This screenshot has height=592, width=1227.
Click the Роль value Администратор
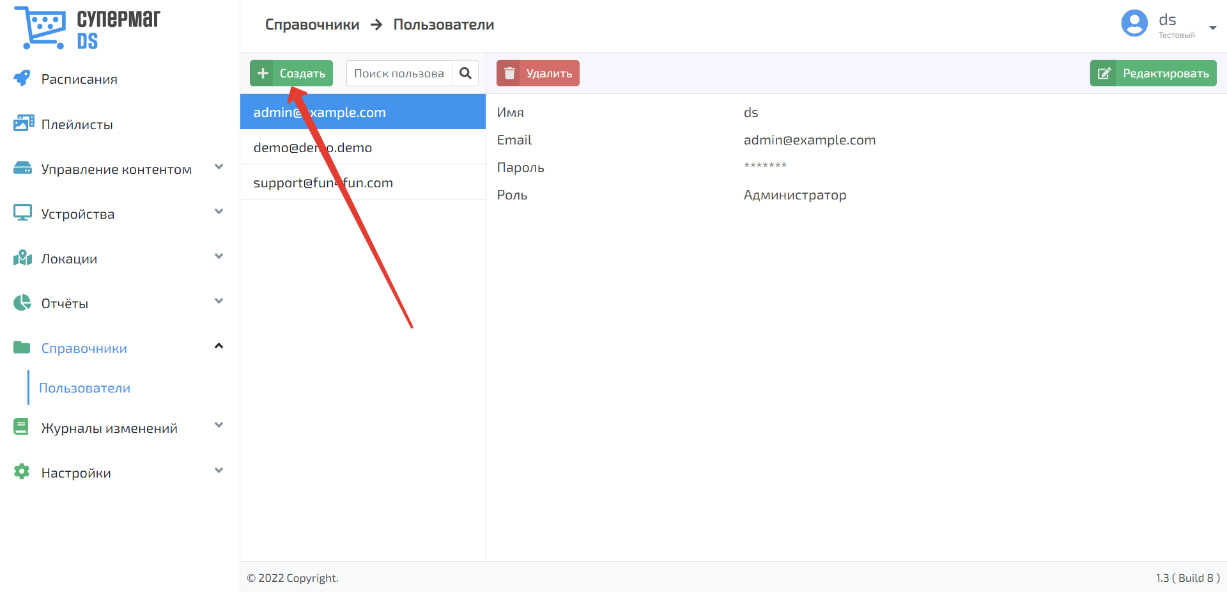[795, 195]
